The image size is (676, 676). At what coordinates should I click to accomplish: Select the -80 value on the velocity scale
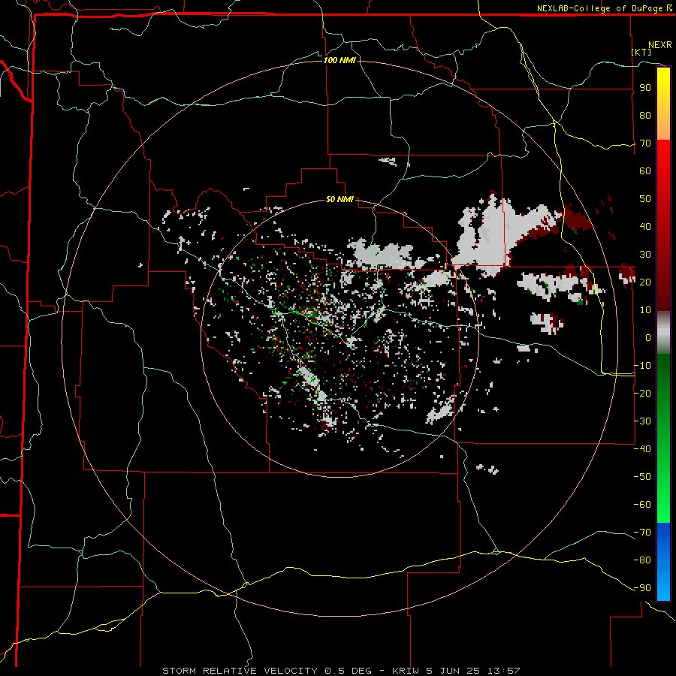pos(642,560)
